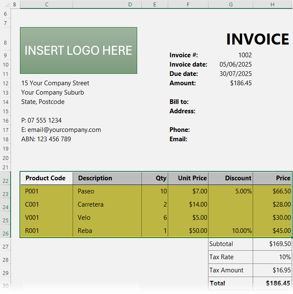Select the Subtotal $169.50 value
Screen dimensions: 293x294
click(x=272, y=244)
